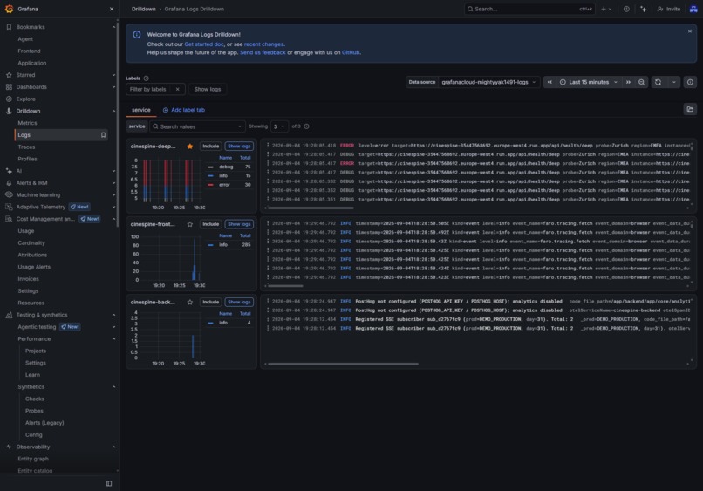Click the info icon beside Labels
The height and width of the screenshot is (491, 703).
click(147, 78)
